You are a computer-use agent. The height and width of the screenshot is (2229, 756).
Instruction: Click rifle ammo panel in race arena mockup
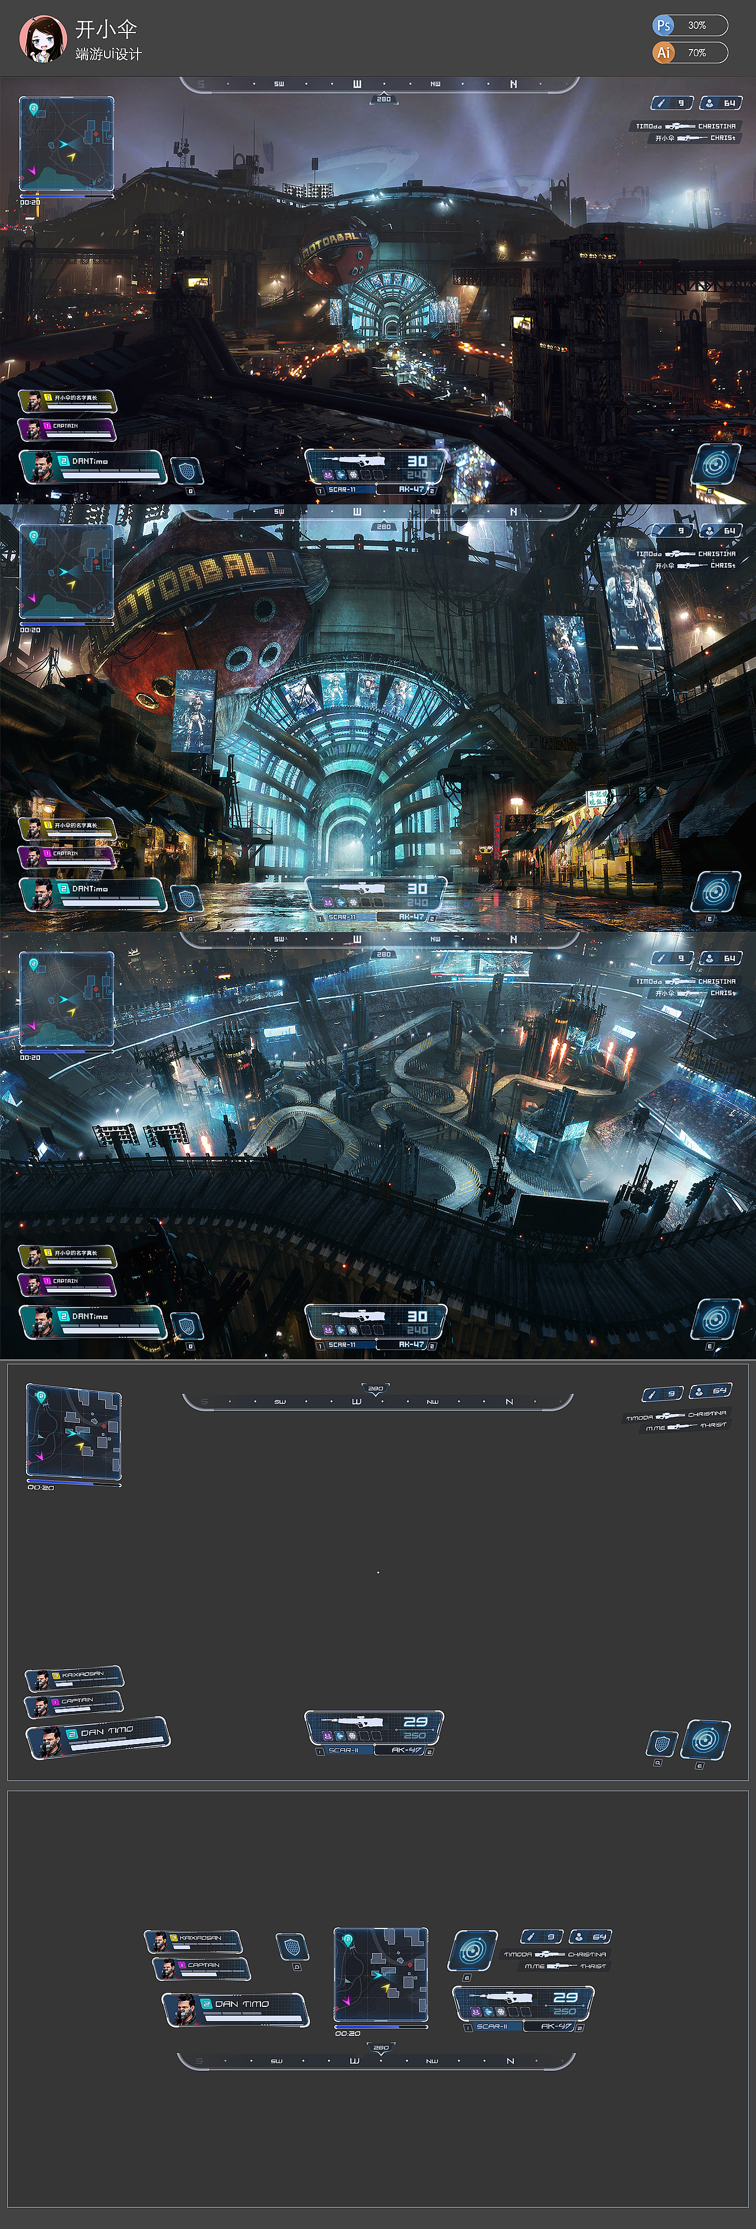376,1321
